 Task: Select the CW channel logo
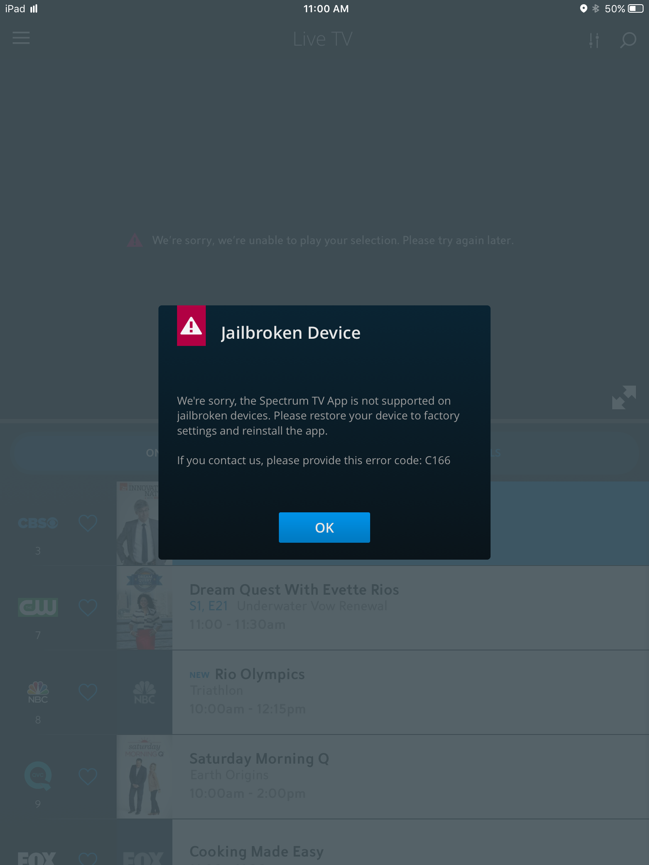[38, 607]
